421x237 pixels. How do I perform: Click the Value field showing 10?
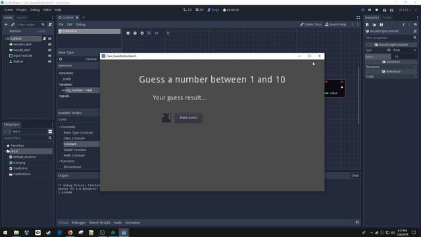405,57
